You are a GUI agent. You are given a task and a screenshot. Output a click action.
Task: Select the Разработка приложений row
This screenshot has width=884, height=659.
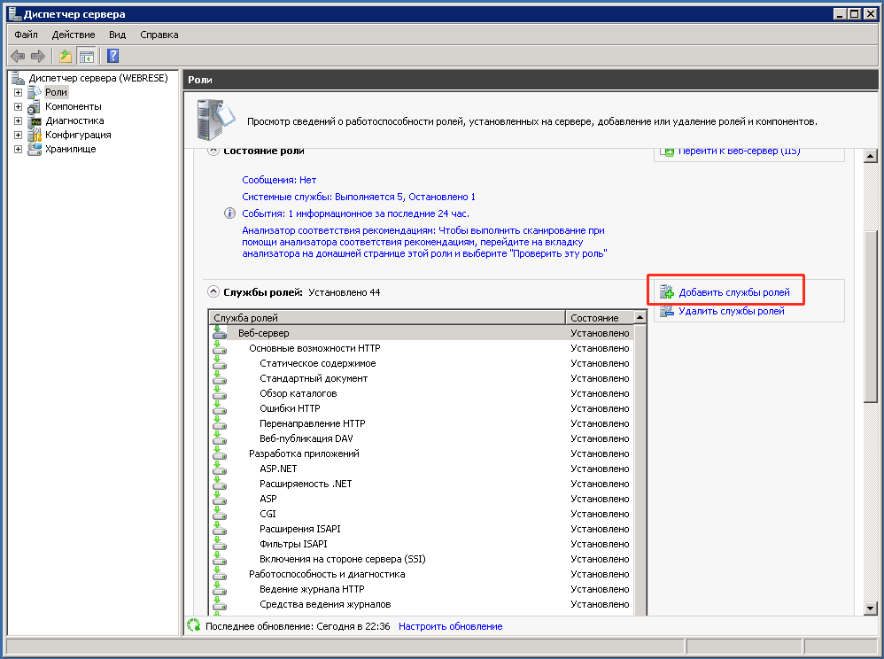(422, 454)
